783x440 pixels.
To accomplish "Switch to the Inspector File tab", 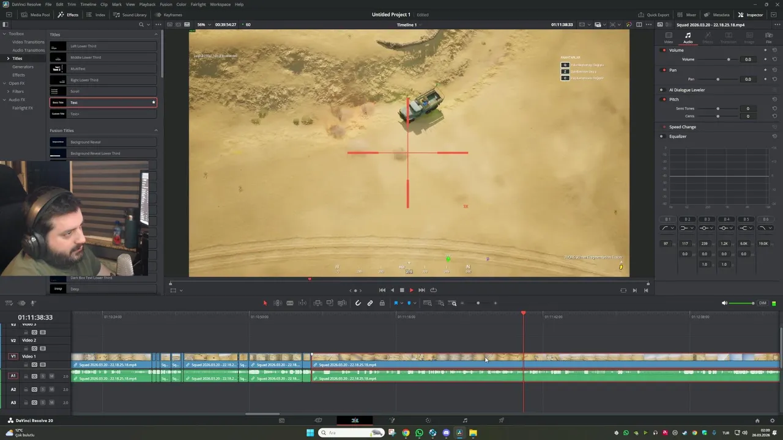I will tap(769, 38).
